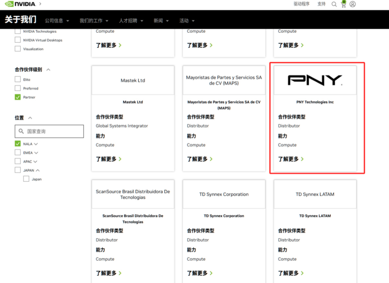Click the 关于我们 page title
This screenshot has width=389, height=283.
[20, 19]
